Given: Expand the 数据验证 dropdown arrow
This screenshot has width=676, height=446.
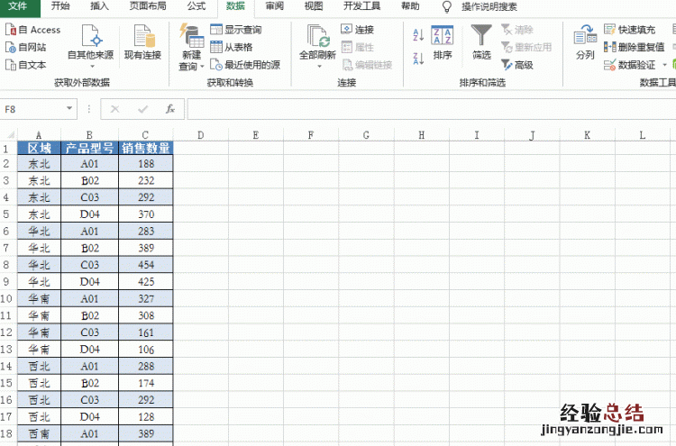Looking at the screenshot, I should point(665,65).
